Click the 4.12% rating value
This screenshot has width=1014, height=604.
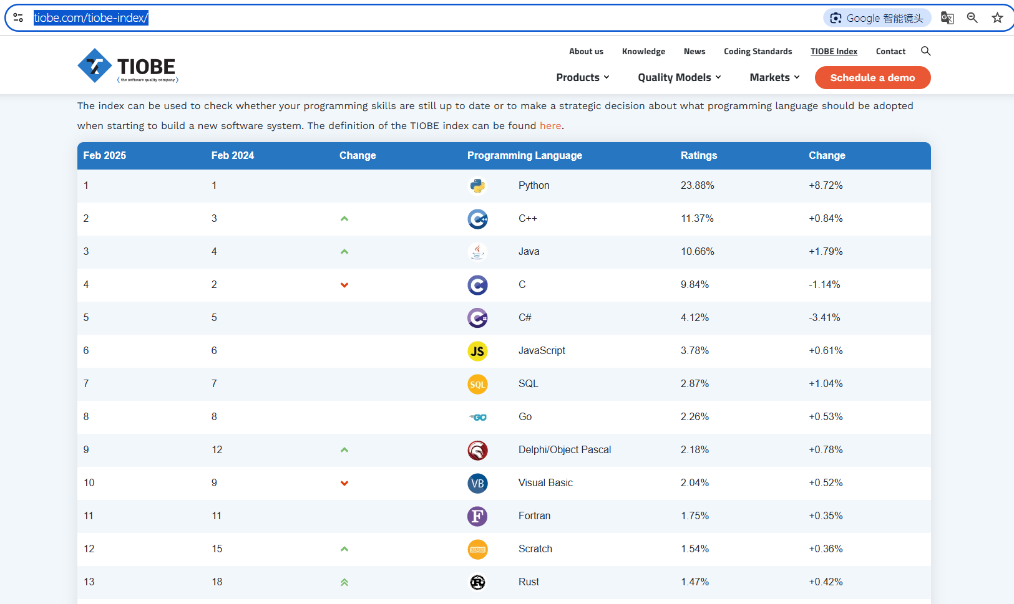click(x=695, y=318)
